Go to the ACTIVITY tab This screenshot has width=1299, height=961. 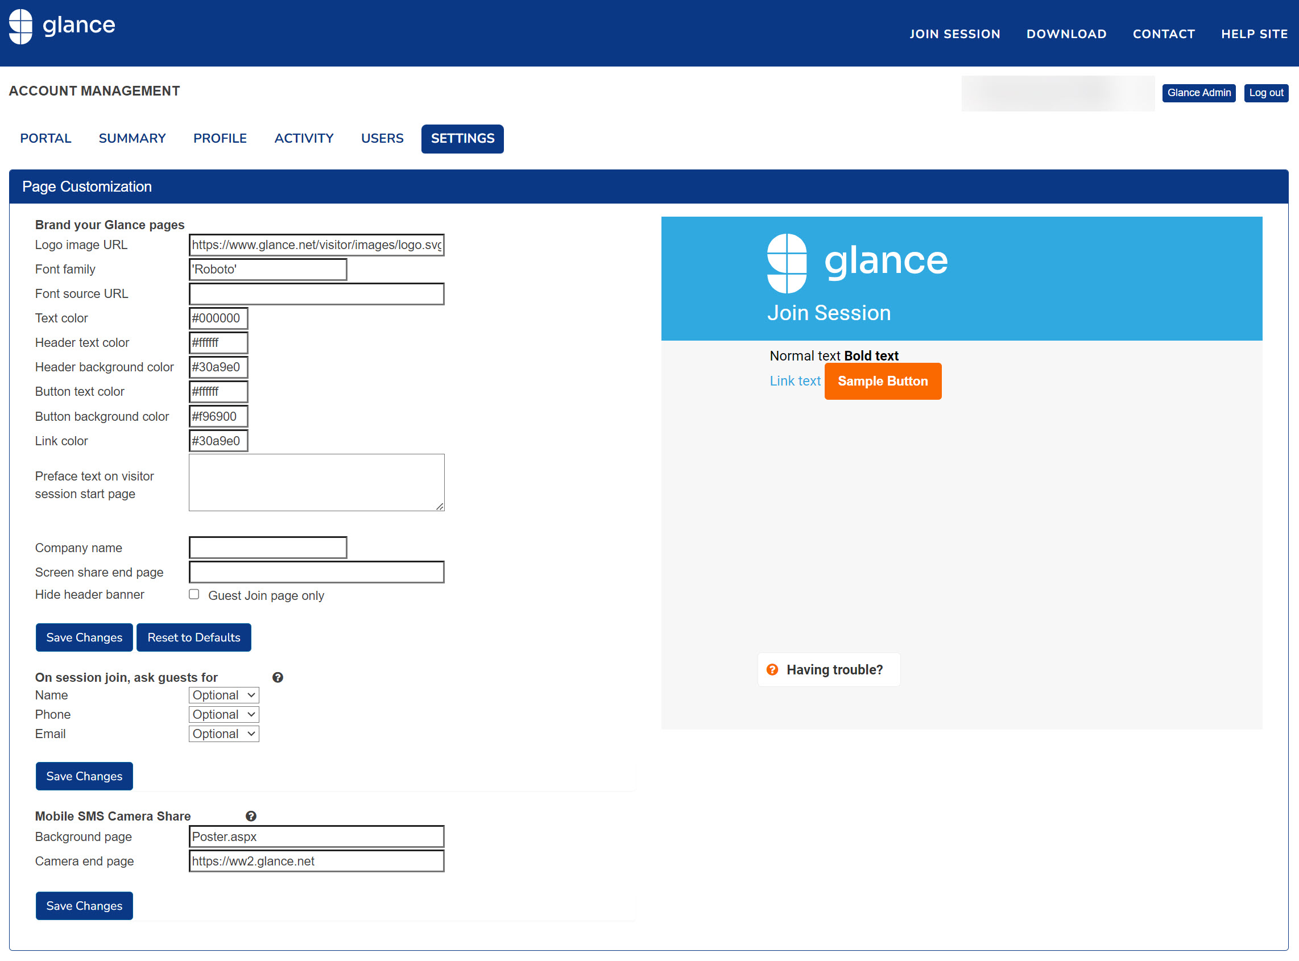(304, 138)
